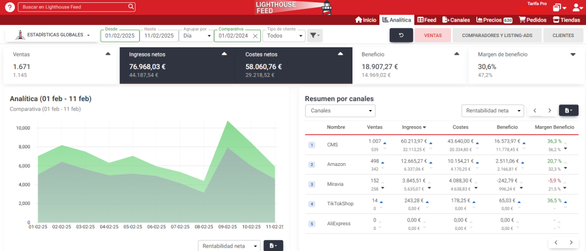Click the Hasta date field

click(x=159, y=36)
